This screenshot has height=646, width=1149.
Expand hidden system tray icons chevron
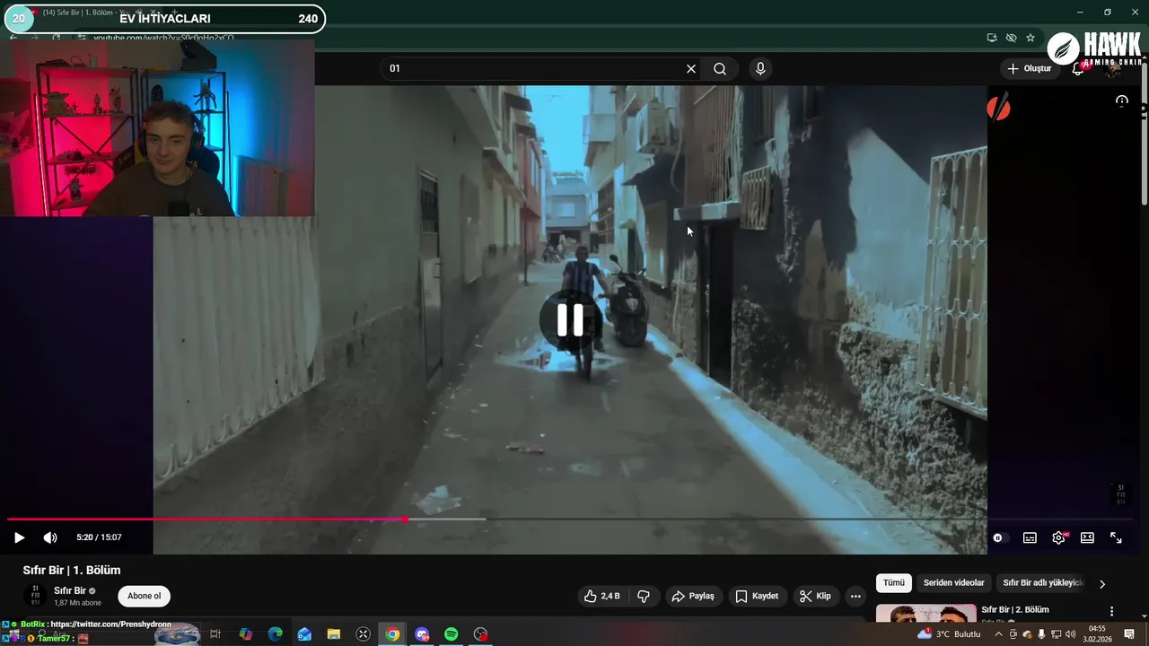[999, 634]
